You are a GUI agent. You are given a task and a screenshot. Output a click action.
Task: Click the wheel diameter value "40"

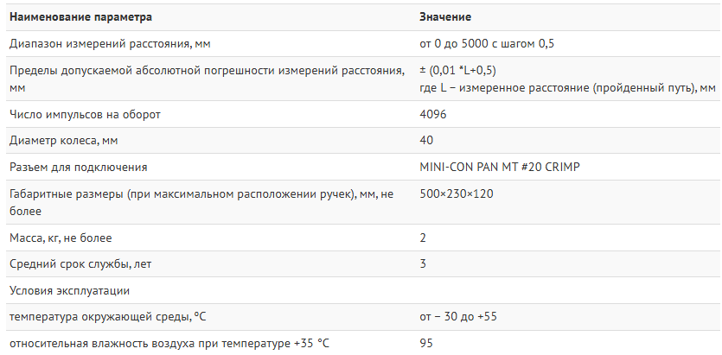tap(426, 141)
